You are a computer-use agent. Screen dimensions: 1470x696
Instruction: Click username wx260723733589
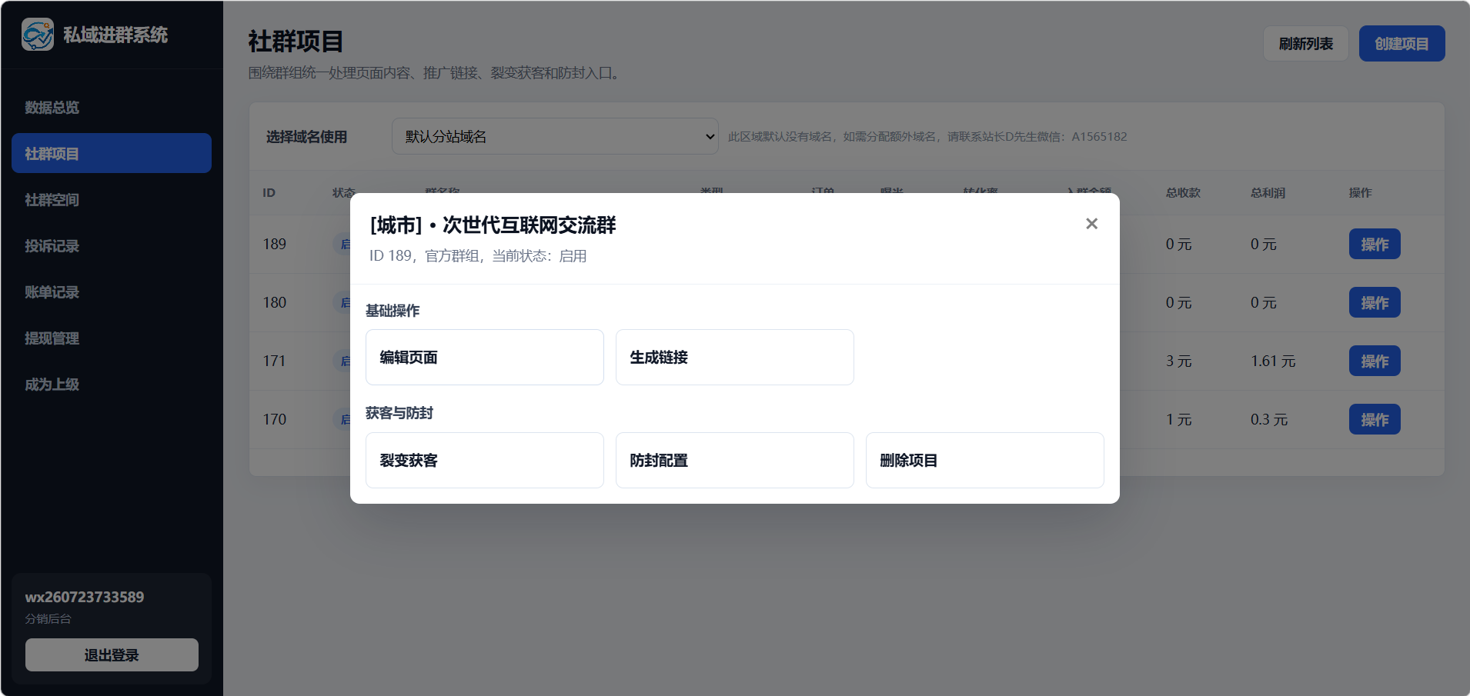point(85,597)
